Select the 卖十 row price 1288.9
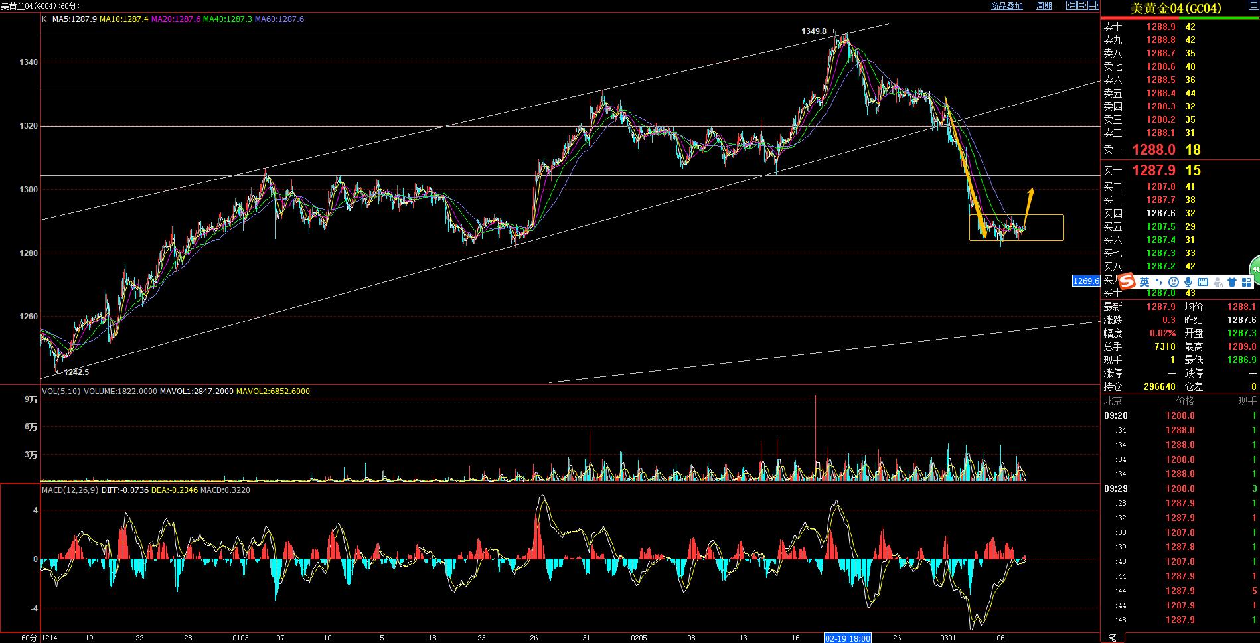 pos(1161,27)
